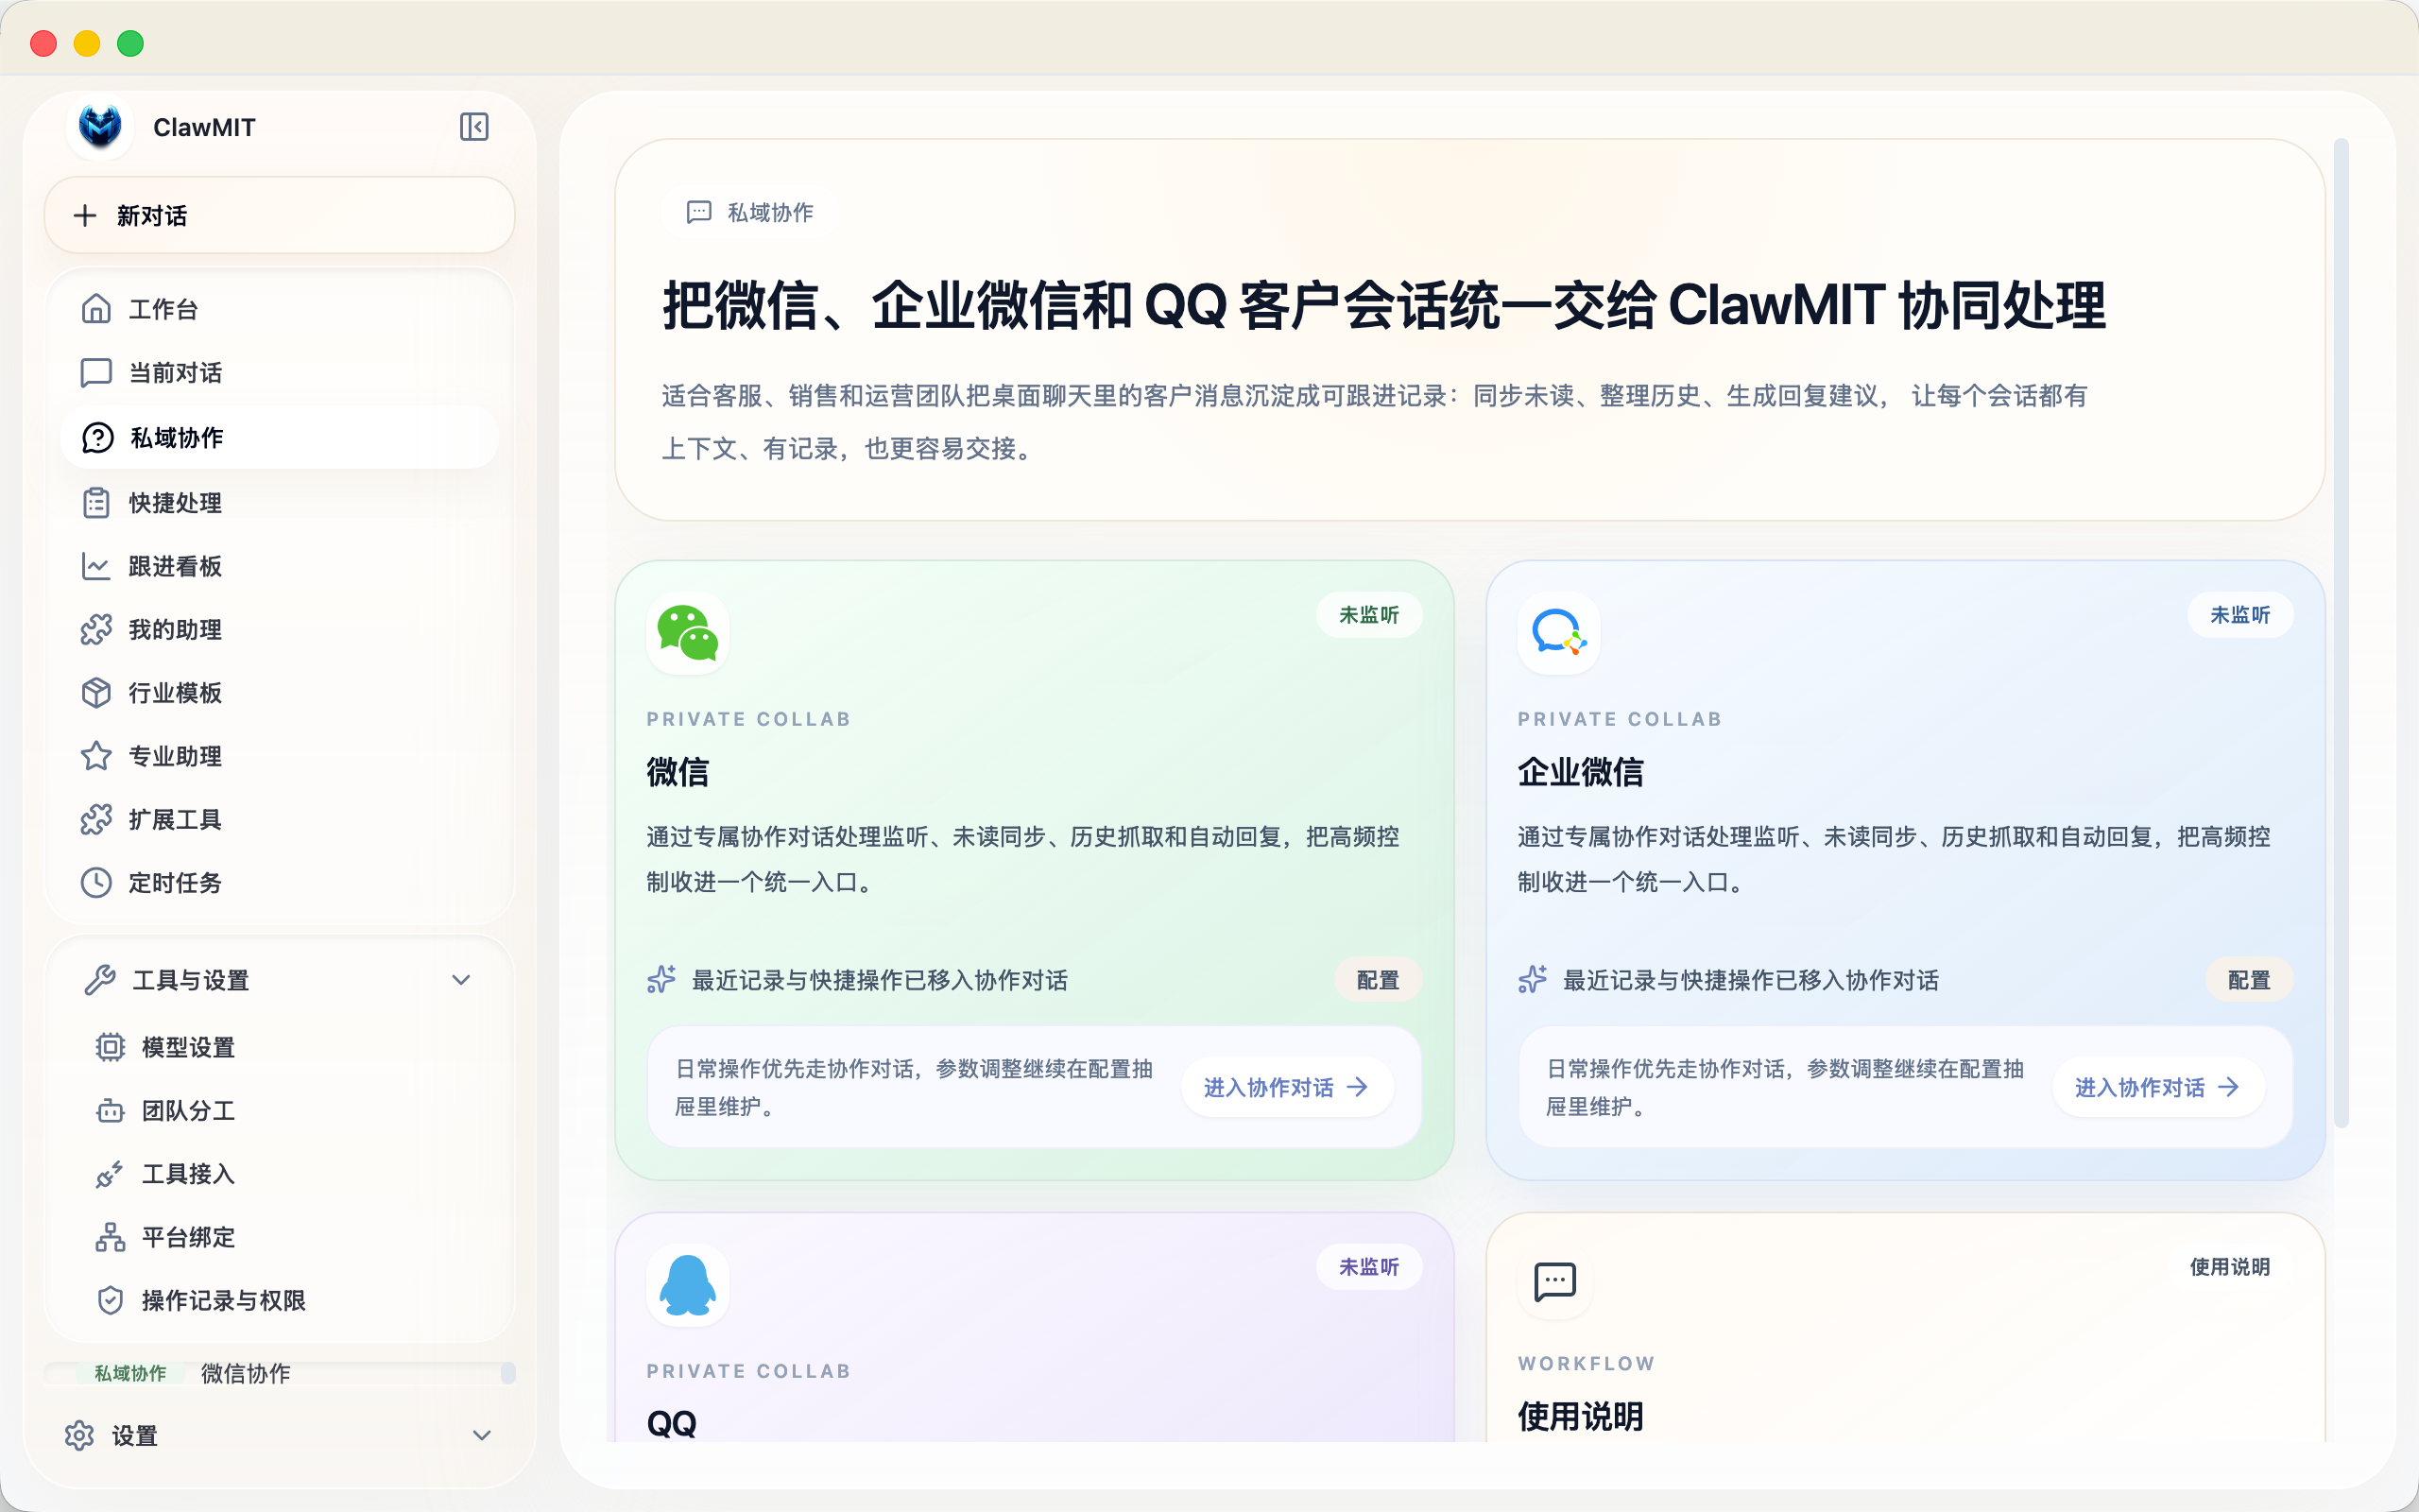Screen dimensions: 2419x1512
Task: Click 未监听 badge on 企业微信 card
Action: tap(2240, 615)
